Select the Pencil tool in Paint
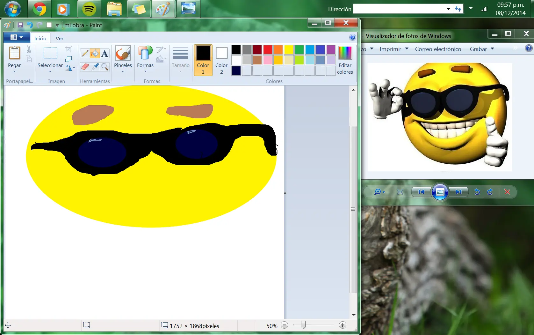Image resolution: width=534 pixels, height=335 pixels. coord(85,53)
